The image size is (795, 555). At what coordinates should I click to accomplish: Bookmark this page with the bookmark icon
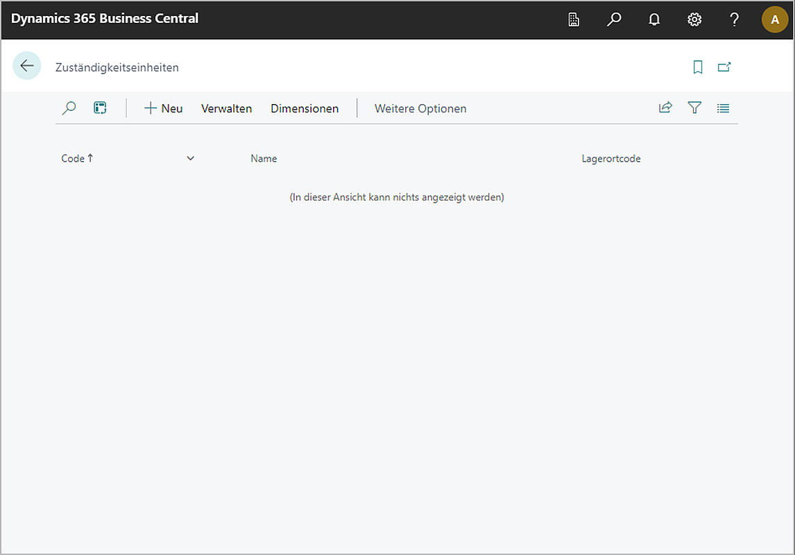(x=698, y=67)
